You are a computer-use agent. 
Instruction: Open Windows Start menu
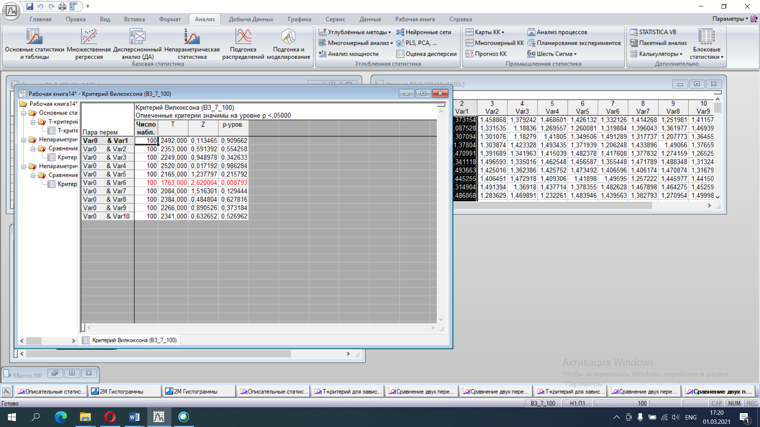point(11,417)
